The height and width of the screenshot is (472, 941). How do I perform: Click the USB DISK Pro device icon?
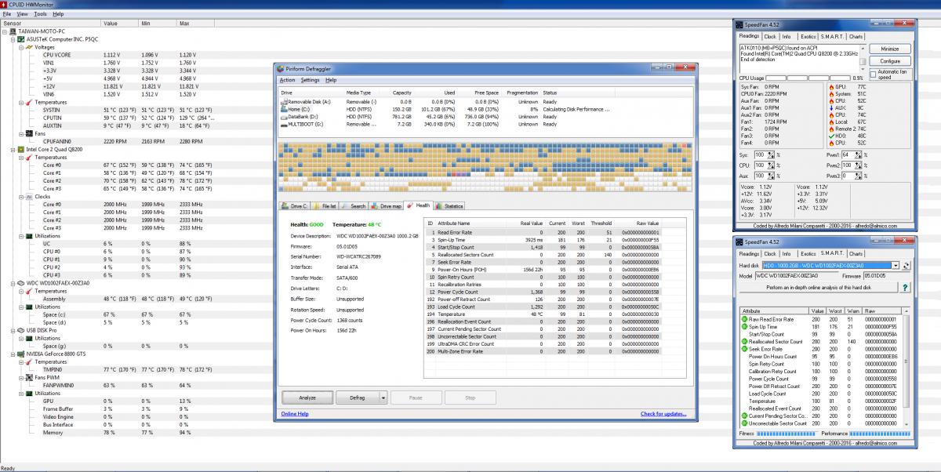[x=22, y=330]
